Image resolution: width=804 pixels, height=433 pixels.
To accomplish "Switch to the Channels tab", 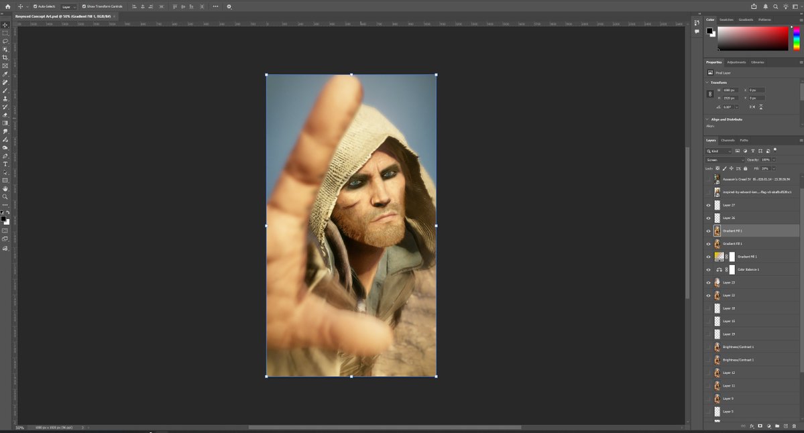I will coord(728,140).
